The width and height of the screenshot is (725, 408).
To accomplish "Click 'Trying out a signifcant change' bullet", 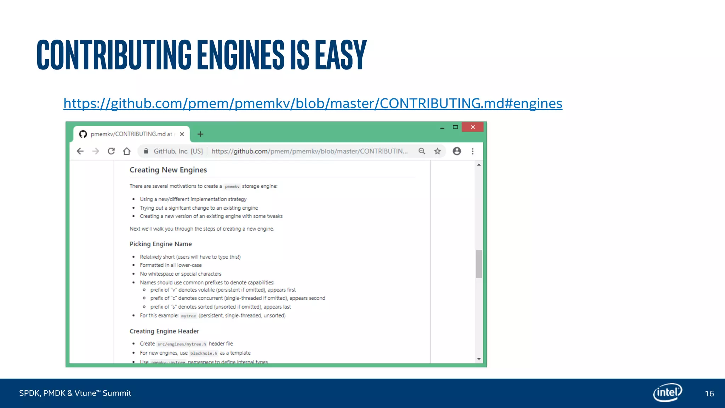I will [x=199, y=208].
